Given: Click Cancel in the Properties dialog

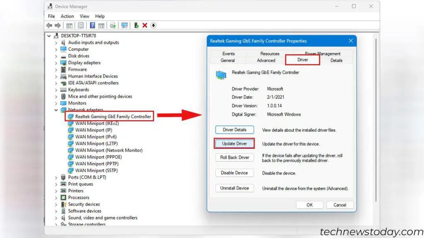Looking at the screenshot, I should coord(340,205).
